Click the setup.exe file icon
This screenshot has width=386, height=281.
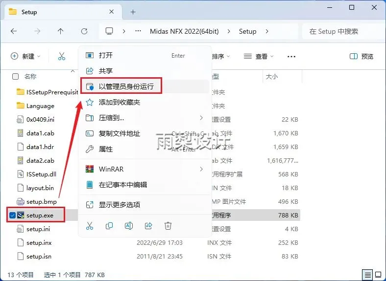(21, 215)
